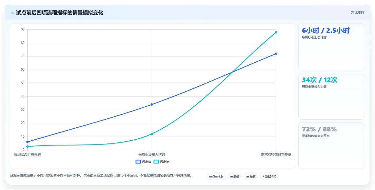The image size is (375, 190).
Task: Toggle the 试点后 legend item
Action: 161,161
